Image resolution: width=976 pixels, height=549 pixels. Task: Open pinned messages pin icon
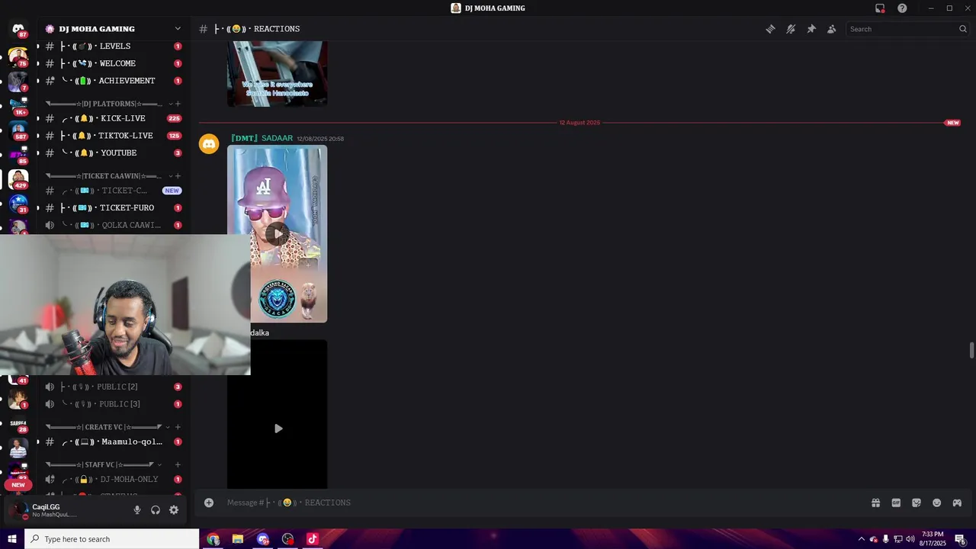coord(811,29)
